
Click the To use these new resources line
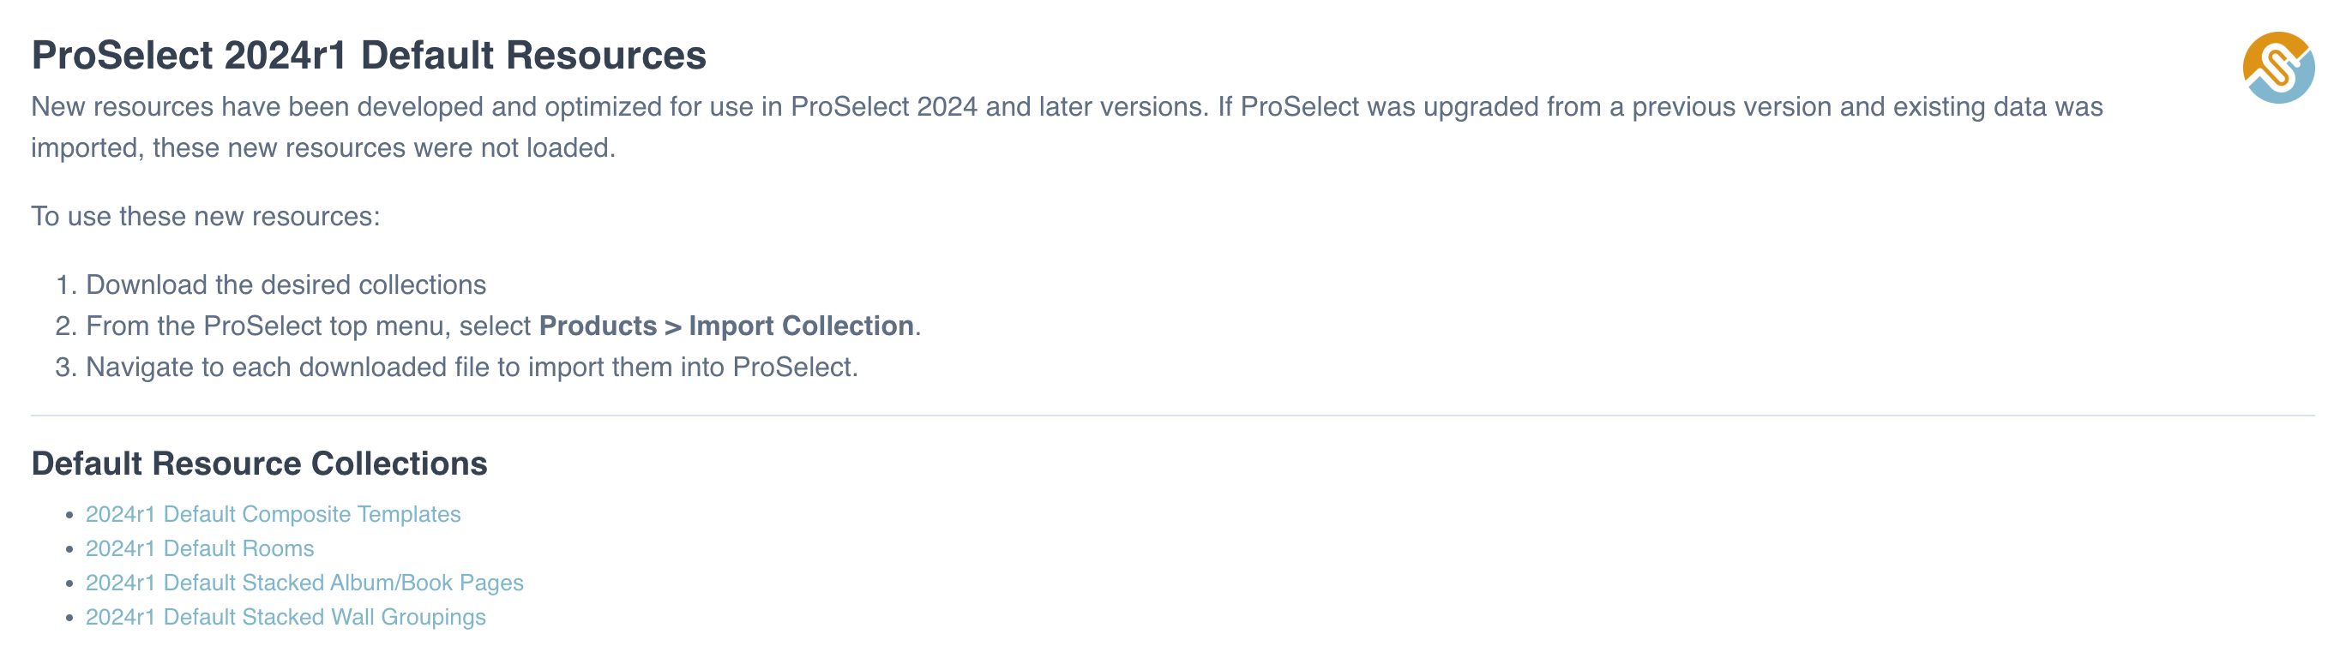[x=205, y=217]
